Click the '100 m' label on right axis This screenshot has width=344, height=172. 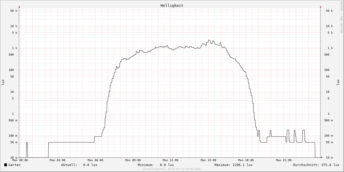[329, 136]
